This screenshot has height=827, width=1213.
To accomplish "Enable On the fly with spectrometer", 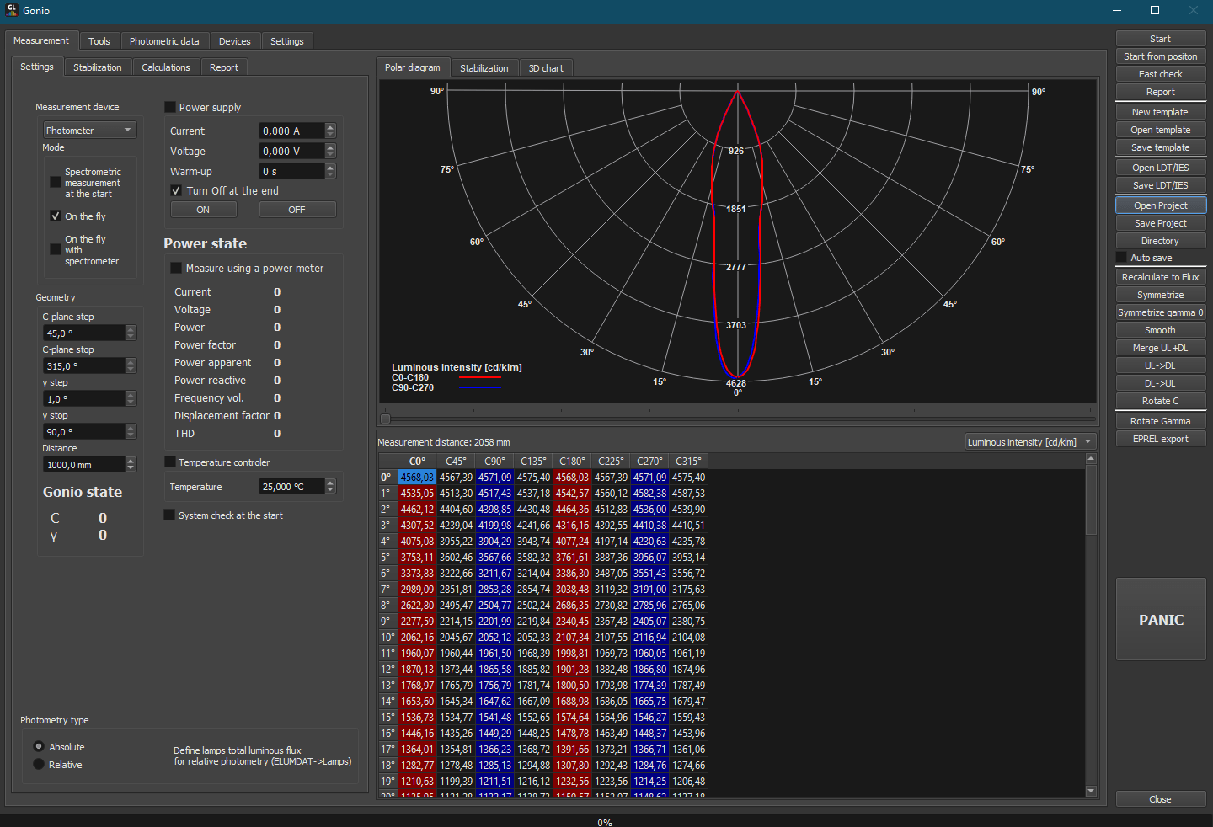I will pyautogui.click(x=56, y=249).
